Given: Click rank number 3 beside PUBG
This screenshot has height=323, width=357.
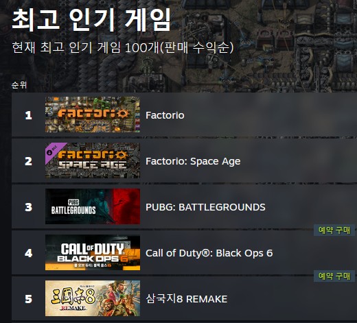Looking at the screenshot, I should point(28,207).
